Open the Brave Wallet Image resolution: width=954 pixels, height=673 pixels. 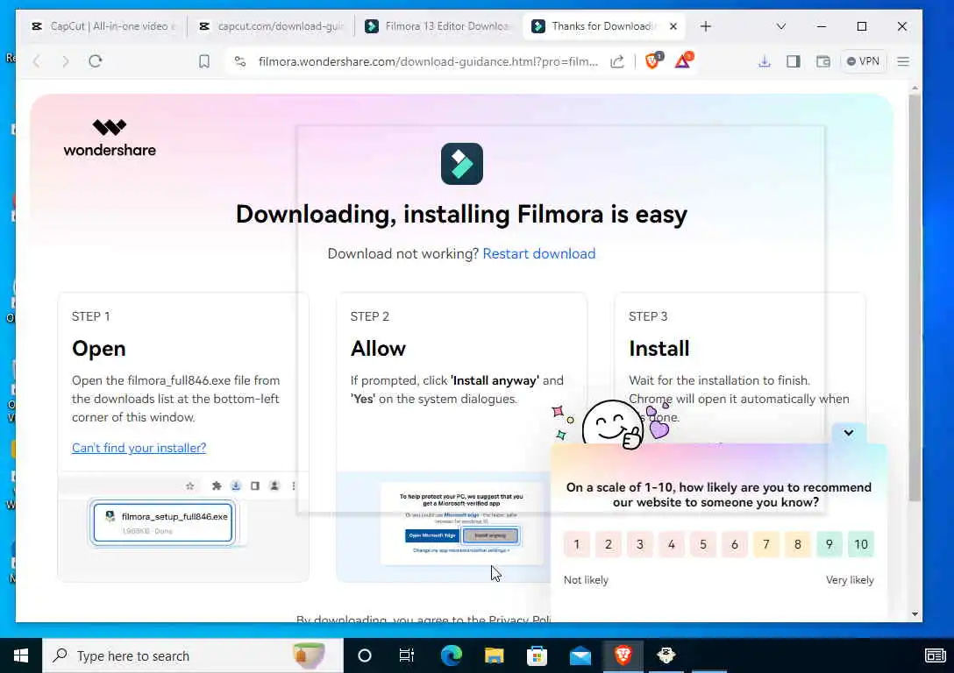822,61
